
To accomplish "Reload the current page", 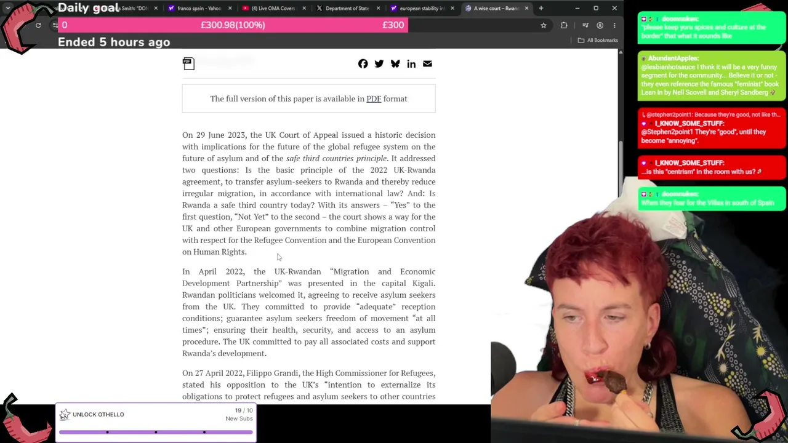I will click(x=38, y=25).
